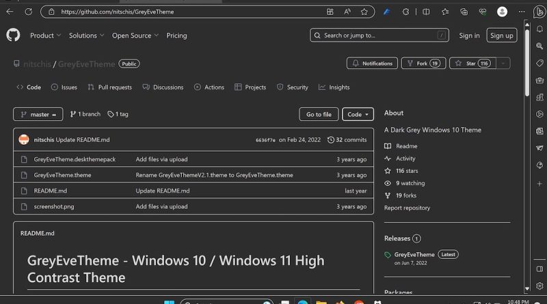Click the tag icon next to the GreyEveTheme release
The width and height of the screenshot is (547, 304).
pyautogui.click(x=388, y=255)
